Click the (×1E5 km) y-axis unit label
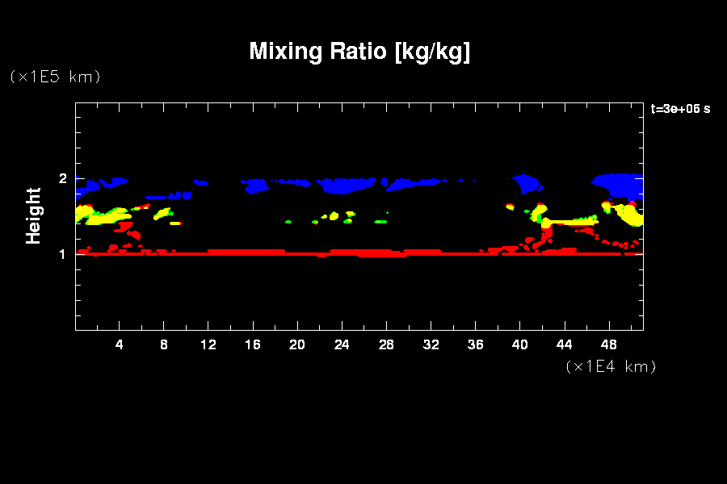 [55, 77]
